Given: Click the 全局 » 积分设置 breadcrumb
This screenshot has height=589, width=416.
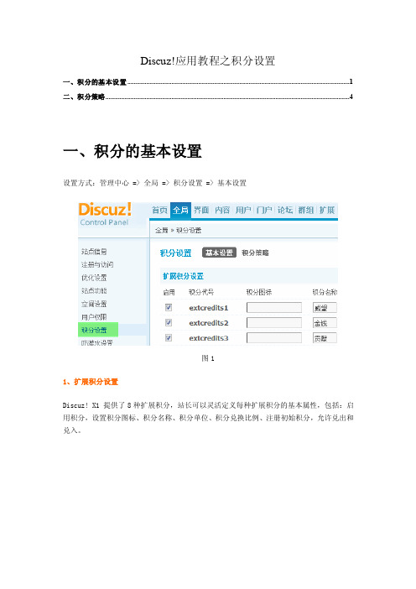Looking at the screenshot, I should [179, 230].
